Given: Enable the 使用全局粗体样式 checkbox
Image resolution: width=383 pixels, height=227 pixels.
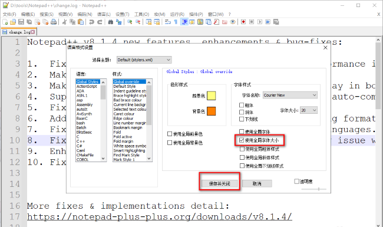Looking at the screenshot, I should click(x=242, y=149).
